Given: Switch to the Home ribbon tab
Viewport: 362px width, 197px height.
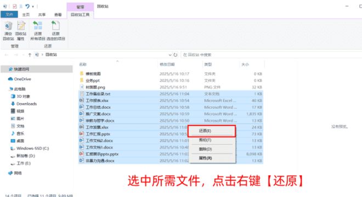Looking at the screenshot, I should [x=26, y=15].
